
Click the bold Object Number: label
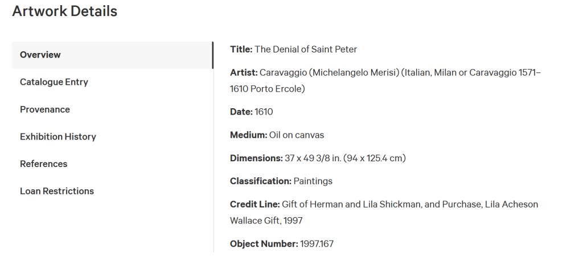(x=264, y=244)
